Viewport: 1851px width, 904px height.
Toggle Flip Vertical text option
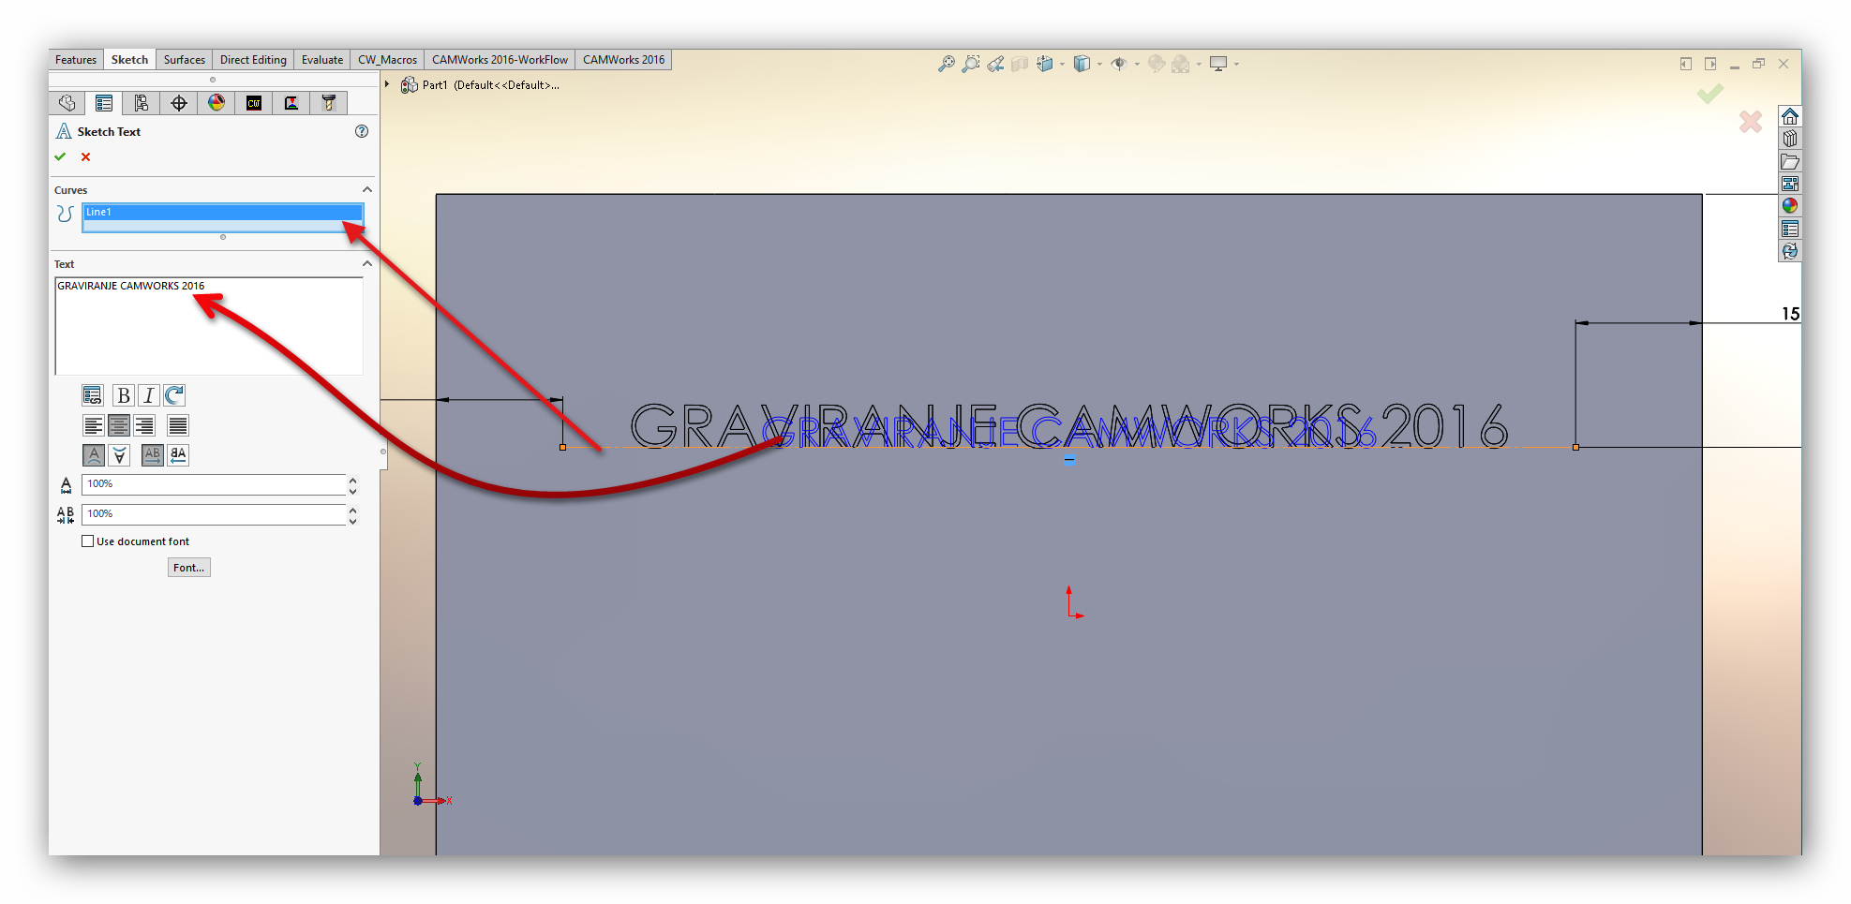119,455
